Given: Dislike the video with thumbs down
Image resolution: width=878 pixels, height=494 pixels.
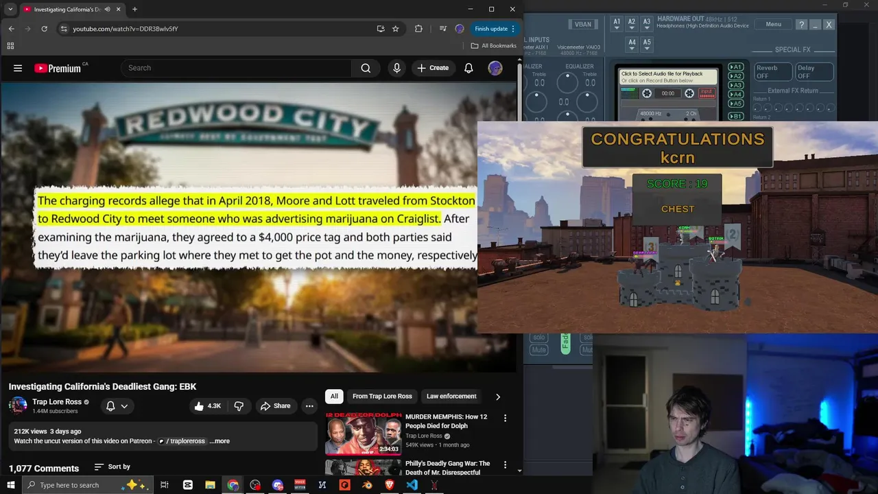Looking at the screenshot, I should pyautogui.click(x=239, y=406).
